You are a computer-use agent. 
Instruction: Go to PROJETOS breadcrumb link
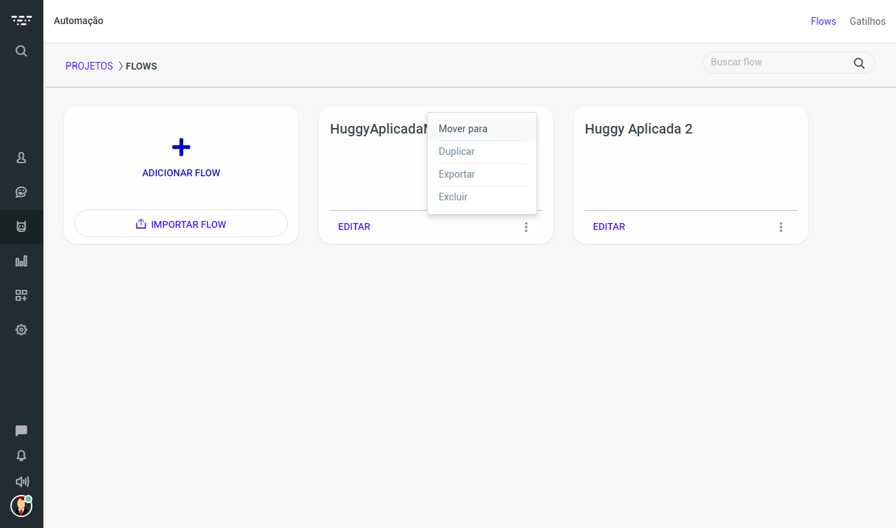(89, 66)
